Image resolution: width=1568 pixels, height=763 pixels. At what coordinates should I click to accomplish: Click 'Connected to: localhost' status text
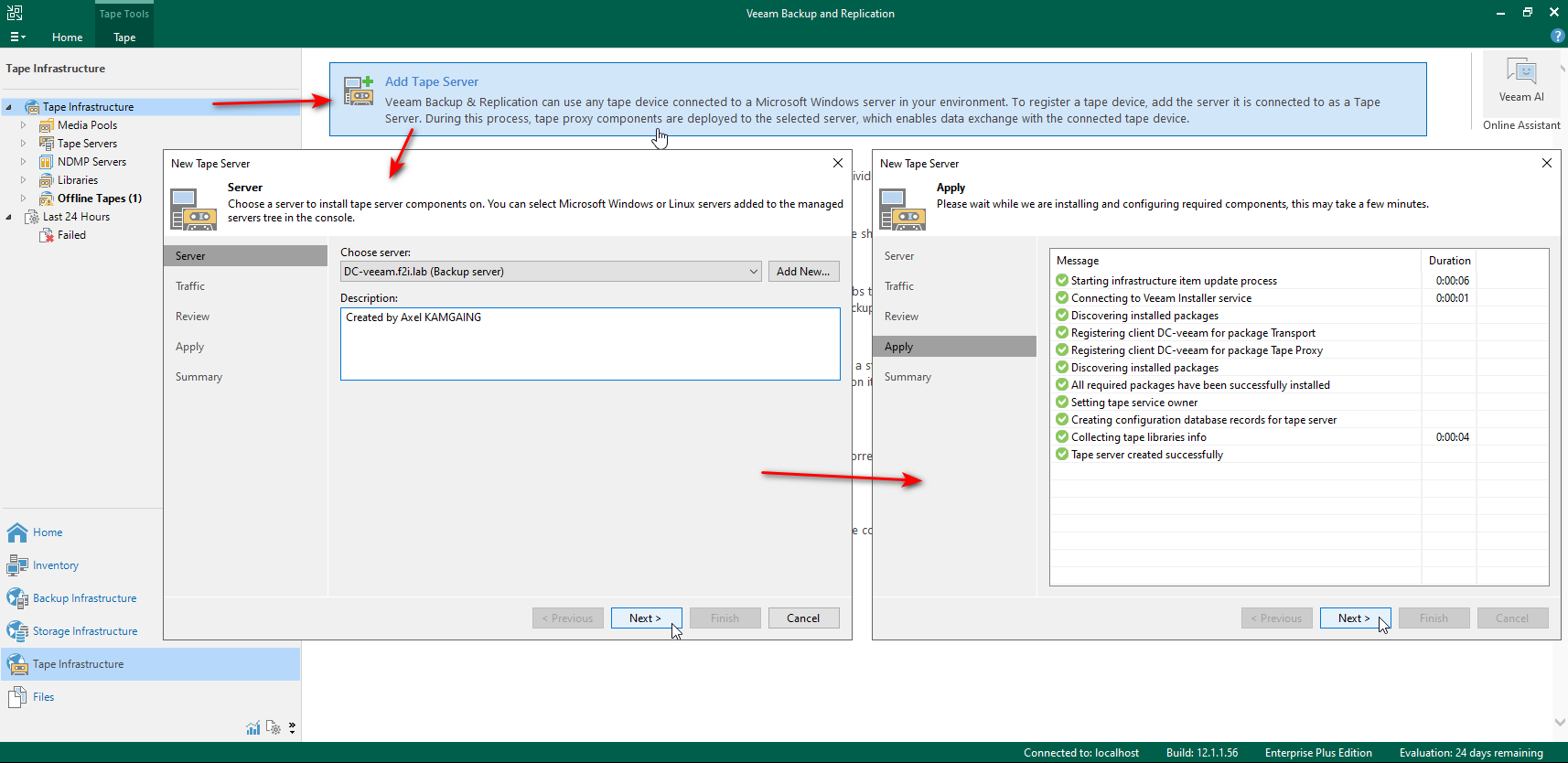coord(1081,753)
